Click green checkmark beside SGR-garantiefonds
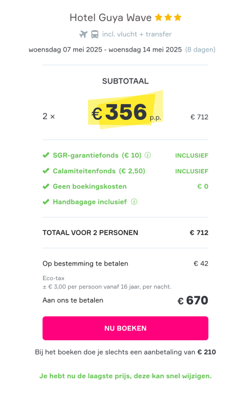The width and height of the screenshot is (252, 395). (x=46, y=155)
